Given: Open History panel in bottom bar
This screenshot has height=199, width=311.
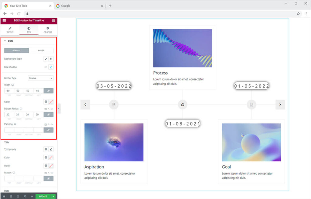Looking at the screenshot, I should tap(18, 196).
